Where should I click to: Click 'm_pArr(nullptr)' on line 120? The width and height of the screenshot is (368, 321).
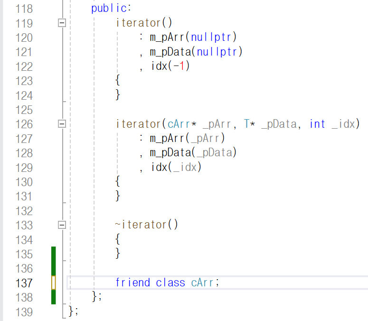point(193,38)
